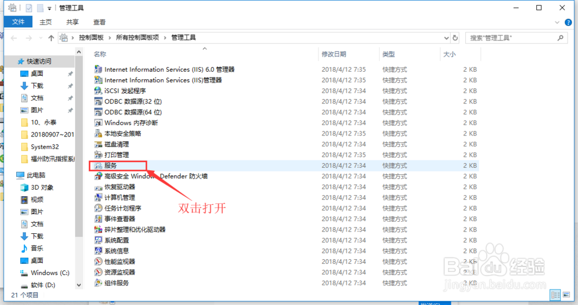578x305 pixels.
Task: Select the iSCSI 发起程序 icon
Action: pos(98,91)
